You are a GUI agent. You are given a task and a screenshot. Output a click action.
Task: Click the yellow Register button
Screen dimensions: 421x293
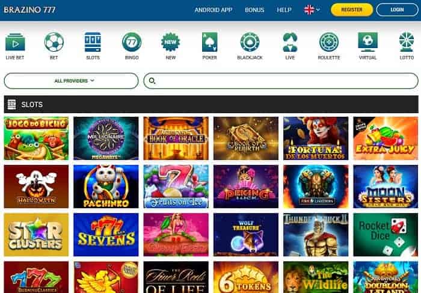tap(352, 10)
